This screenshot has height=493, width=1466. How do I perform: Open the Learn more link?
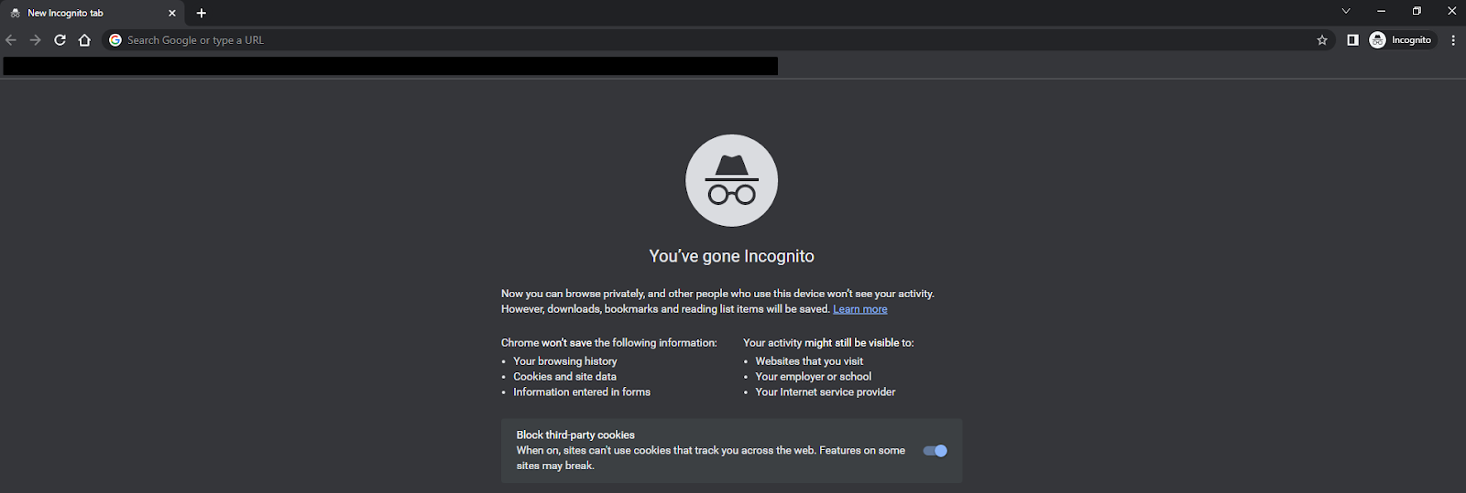(860, 309)
